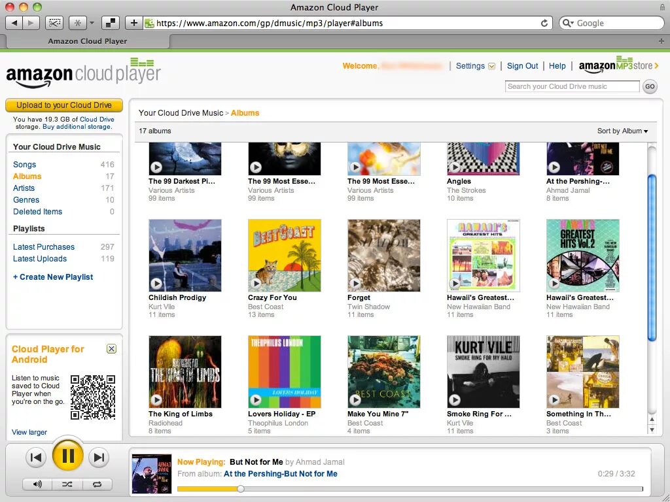
Task: Click the browser forward arrow
Action: tap(31, 23)
